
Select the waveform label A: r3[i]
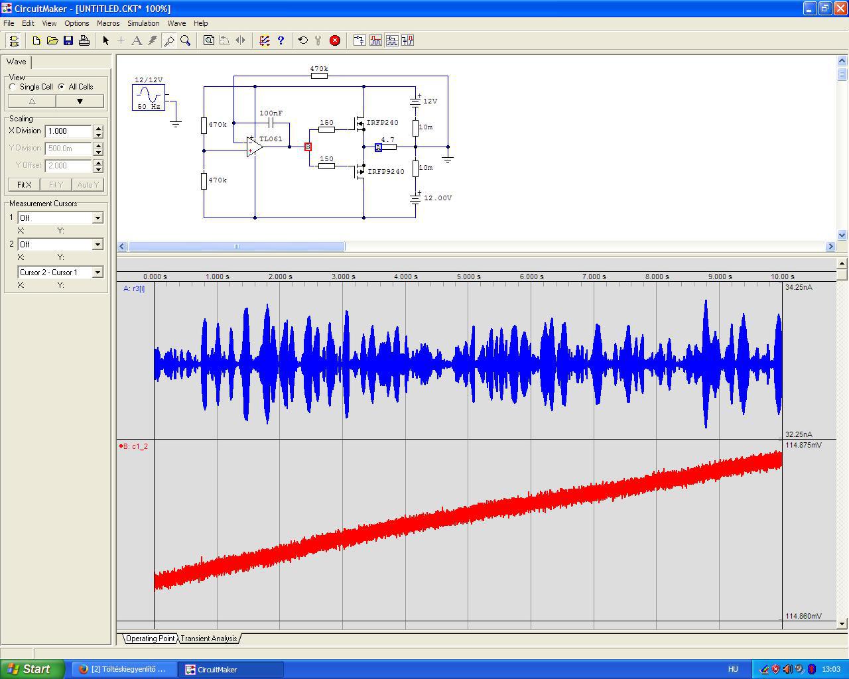tap(134, 288)
